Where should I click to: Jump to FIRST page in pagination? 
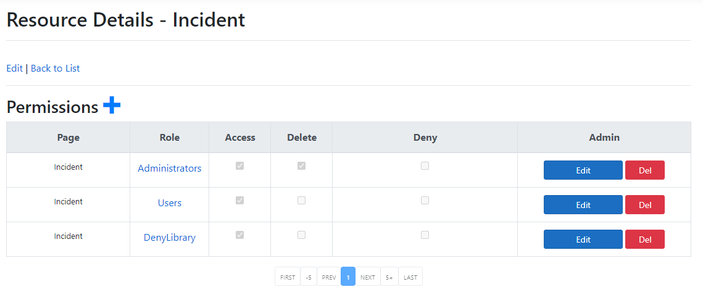coord(288,277)
